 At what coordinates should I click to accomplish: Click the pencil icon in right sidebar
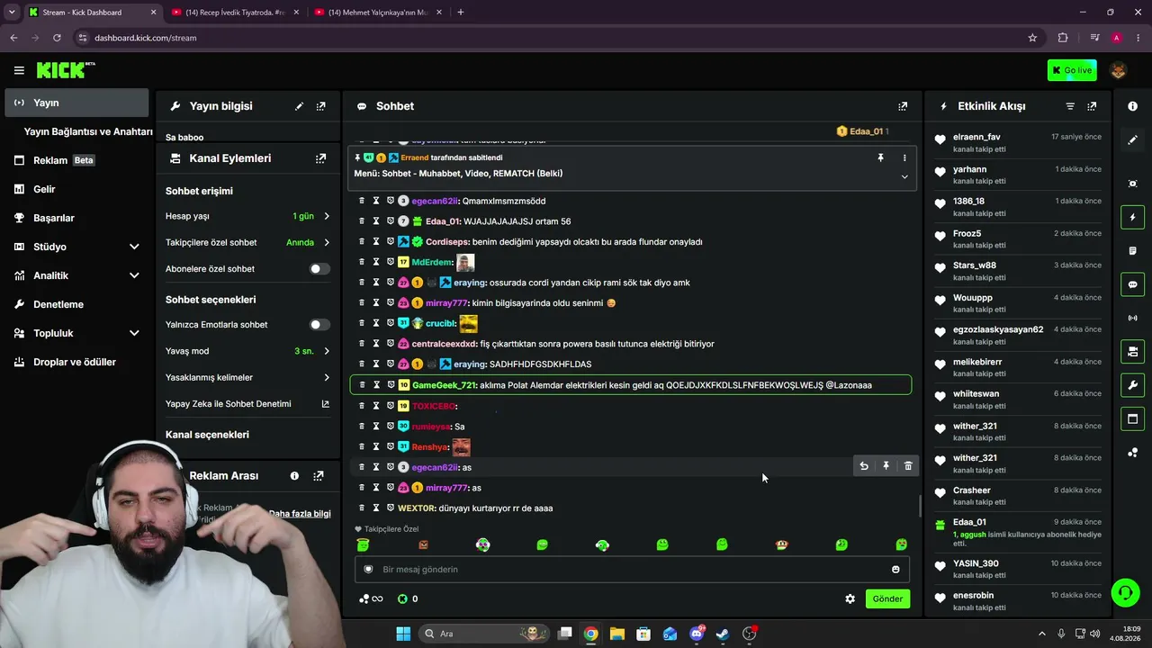(1132, 139)
